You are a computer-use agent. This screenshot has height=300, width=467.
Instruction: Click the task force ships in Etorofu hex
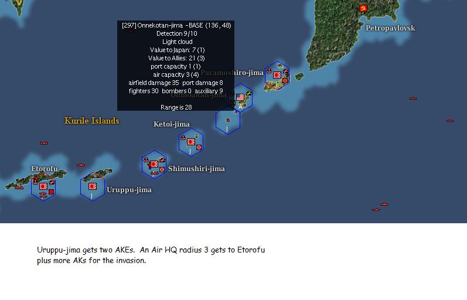click(43, 195)
